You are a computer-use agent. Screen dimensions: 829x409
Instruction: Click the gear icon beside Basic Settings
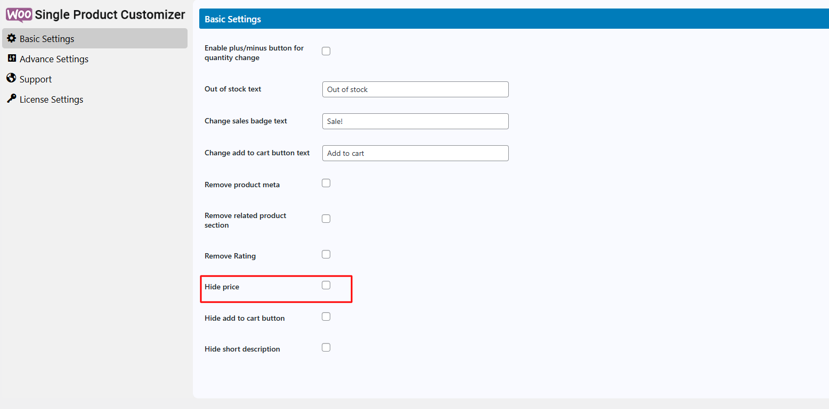pos(11,38)
